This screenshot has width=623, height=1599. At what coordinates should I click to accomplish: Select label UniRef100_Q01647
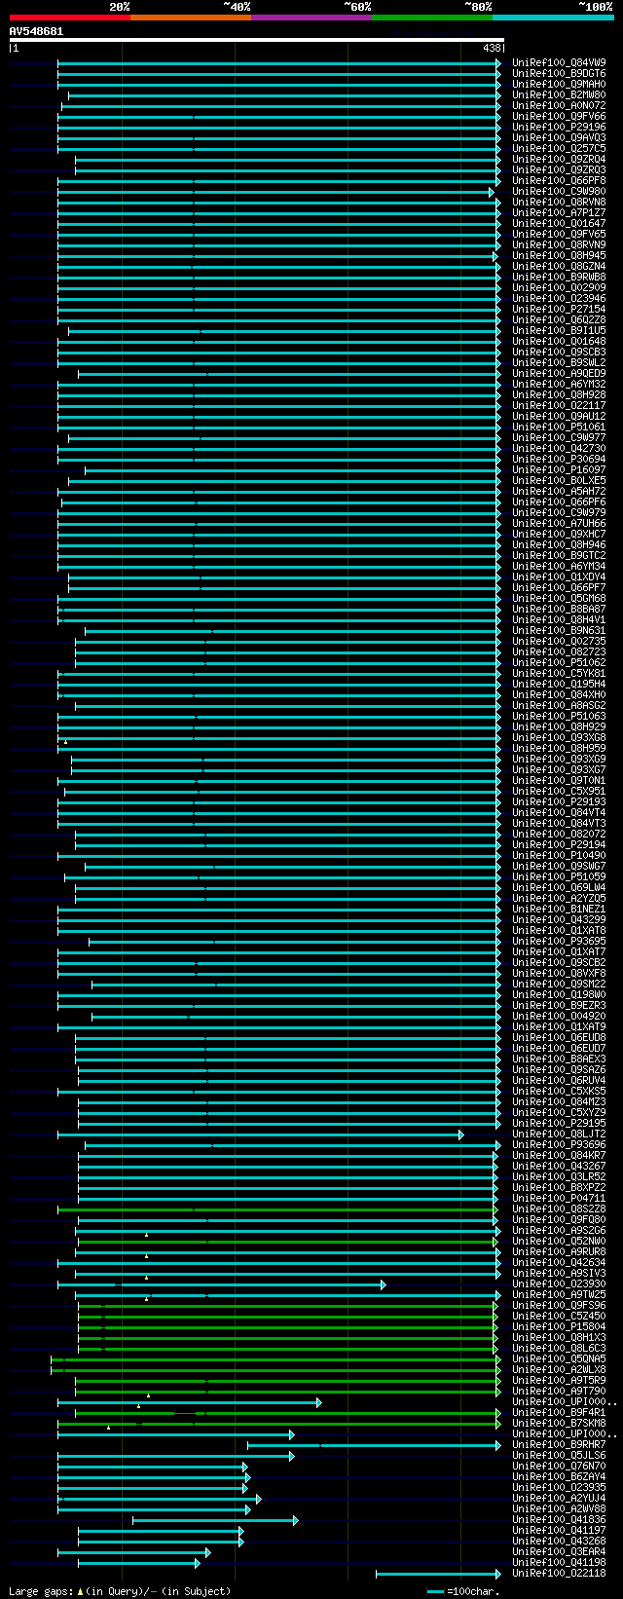click(x=559, y=224)
